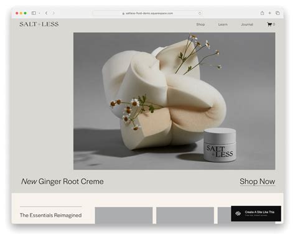Add a new tab with the plus icon
295x239 pixels.
pyautogui.click(x=269, y=13)
